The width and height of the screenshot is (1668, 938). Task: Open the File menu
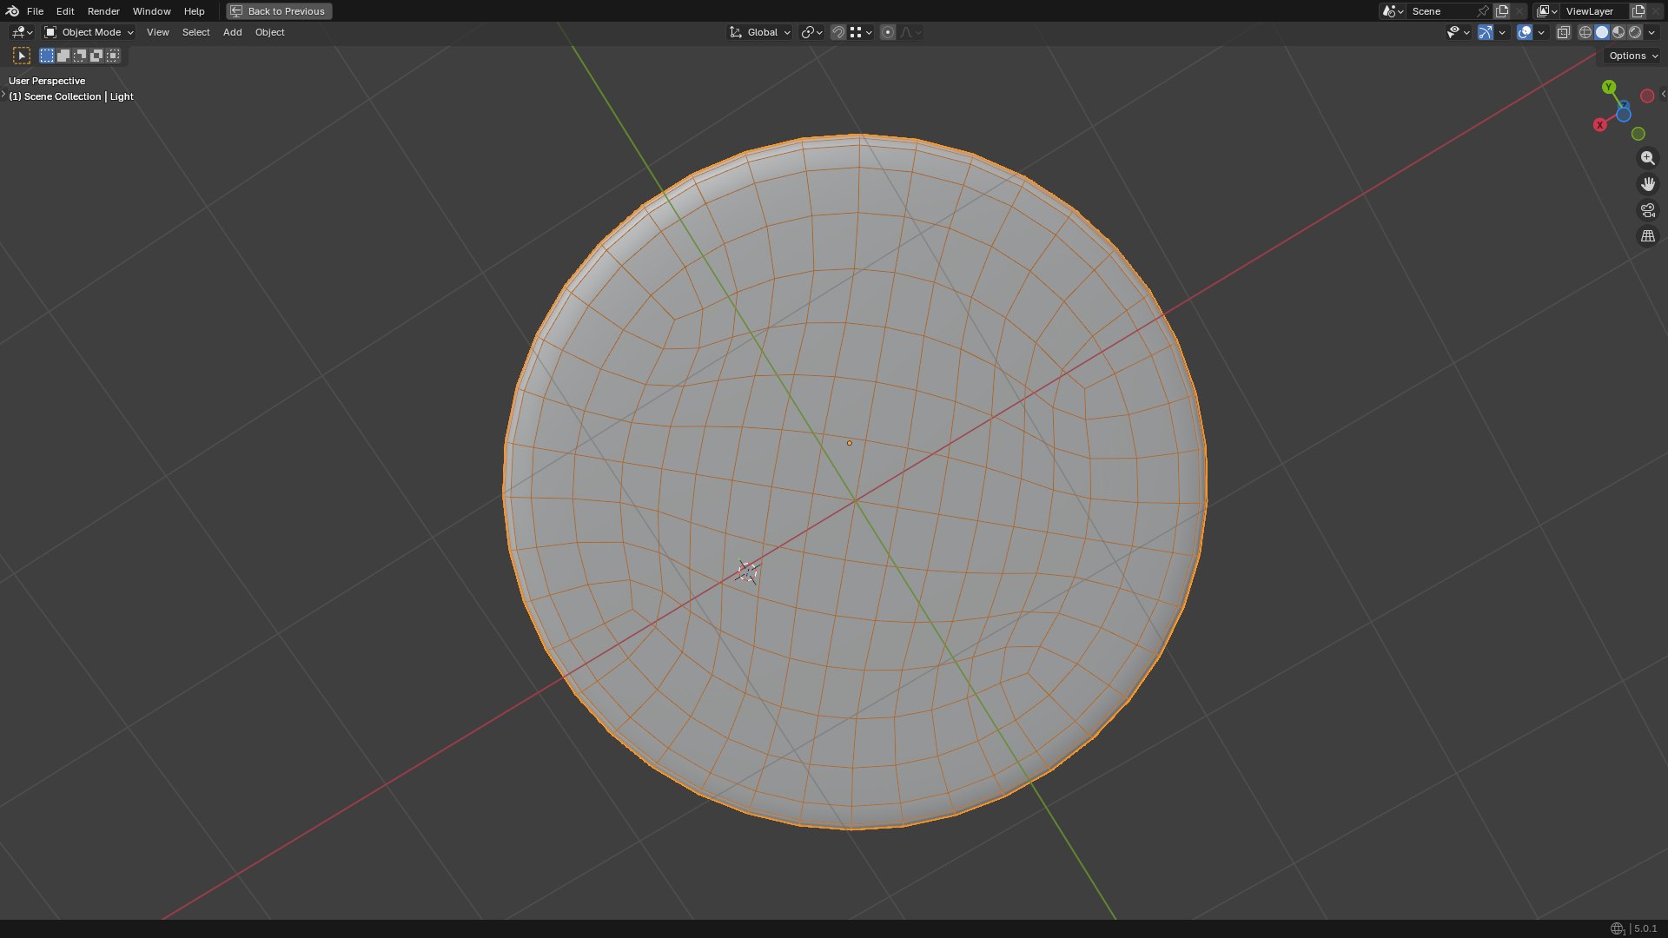[35, 11]
